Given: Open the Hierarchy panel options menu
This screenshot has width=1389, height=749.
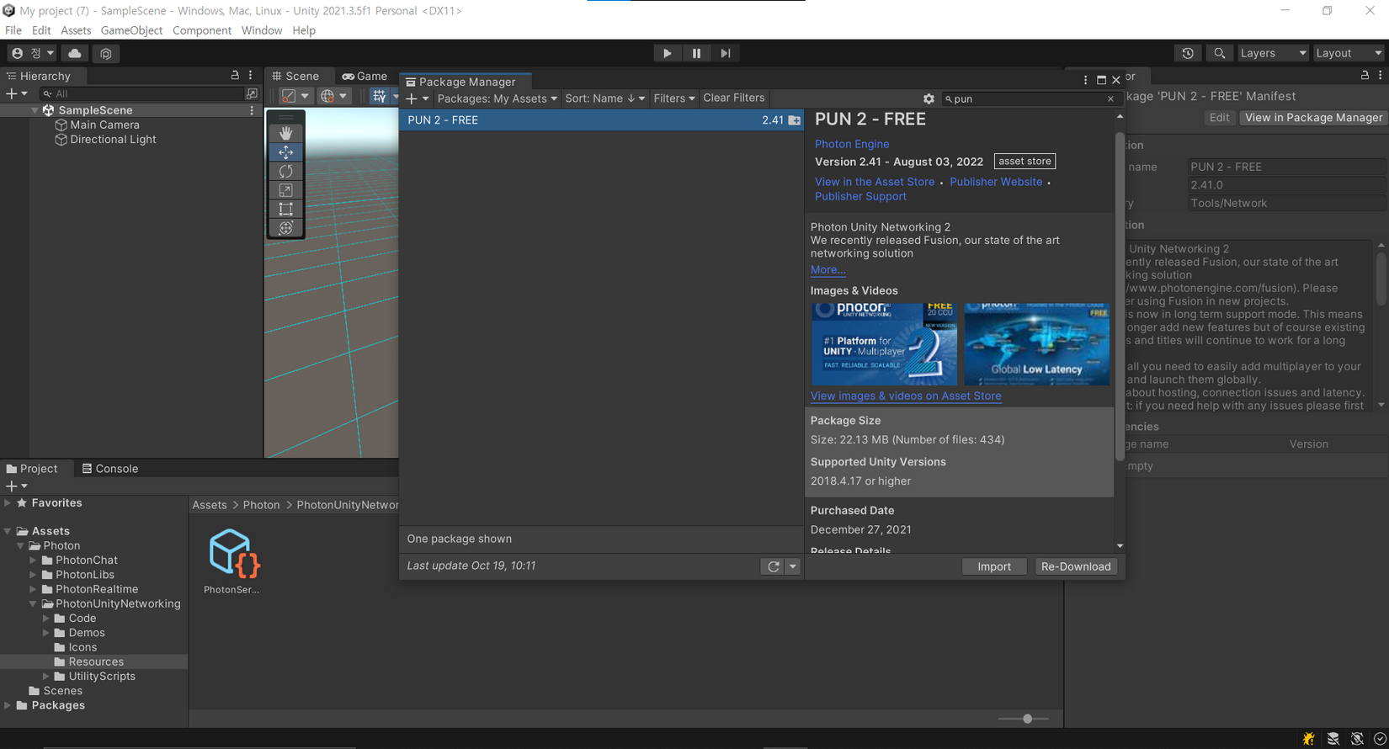Looking at the screenshot, I should coord(250,75).
